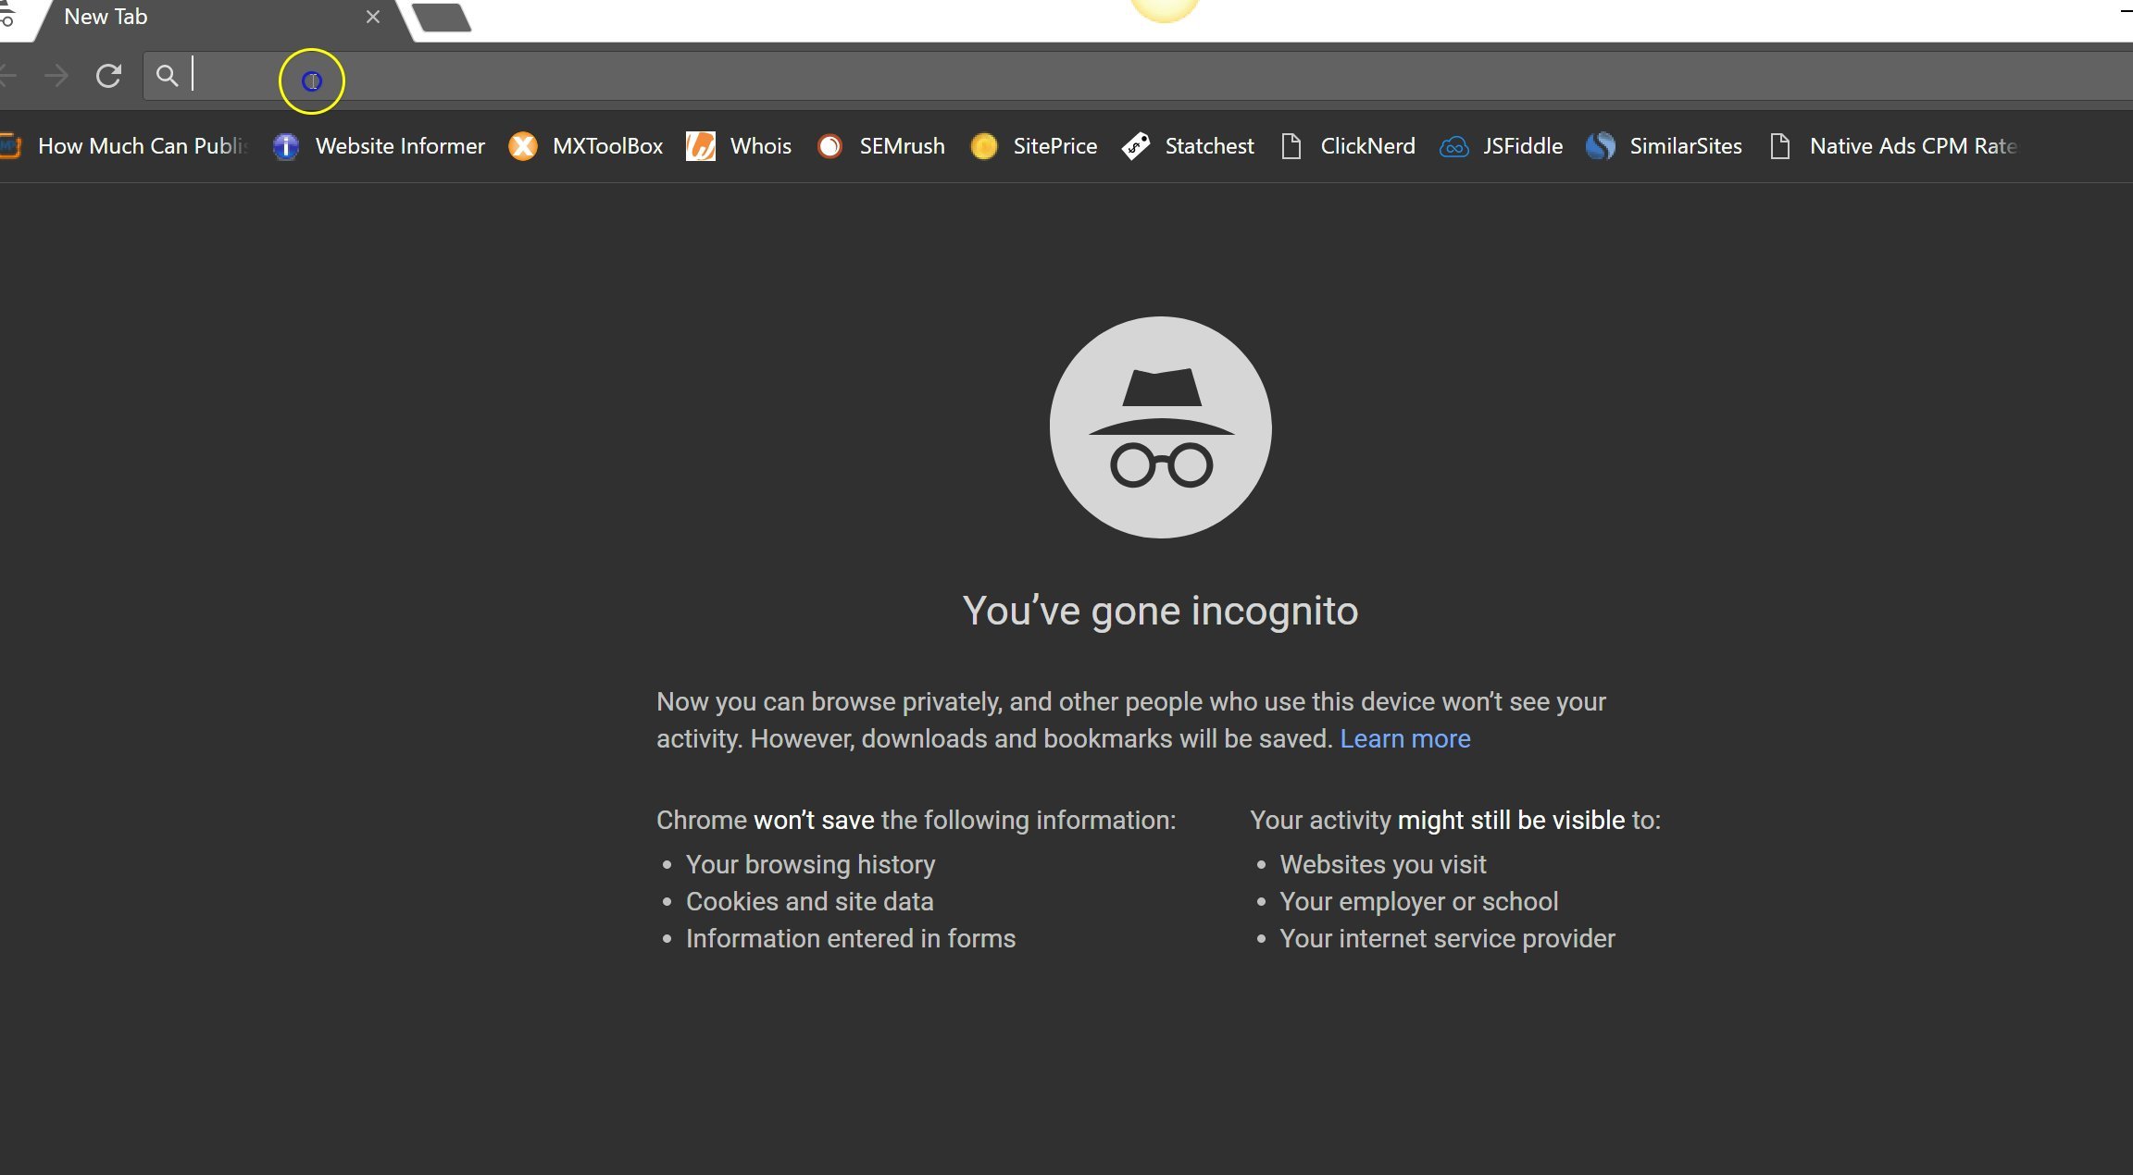This screenshot has height=1175, width=2133.
Task: Open the Whois bookmark
Action: click(x=739, y=146)
